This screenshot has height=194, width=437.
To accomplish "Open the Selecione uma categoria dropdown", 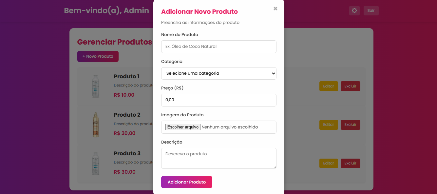I will [x=218, y=73].
